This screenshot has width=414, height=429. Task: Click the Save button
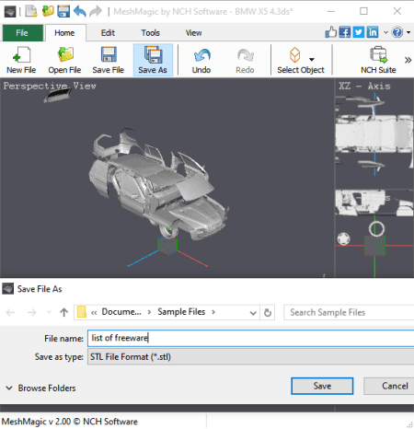coord(322,386)
